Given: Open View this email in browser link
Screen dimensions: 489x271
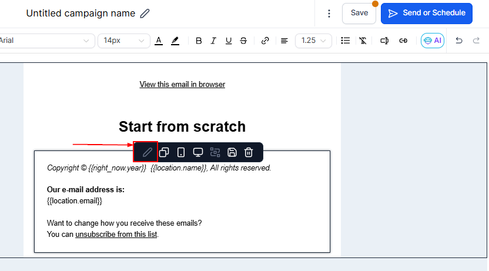Looking at the screenshot, I should (x=182, y=85).
